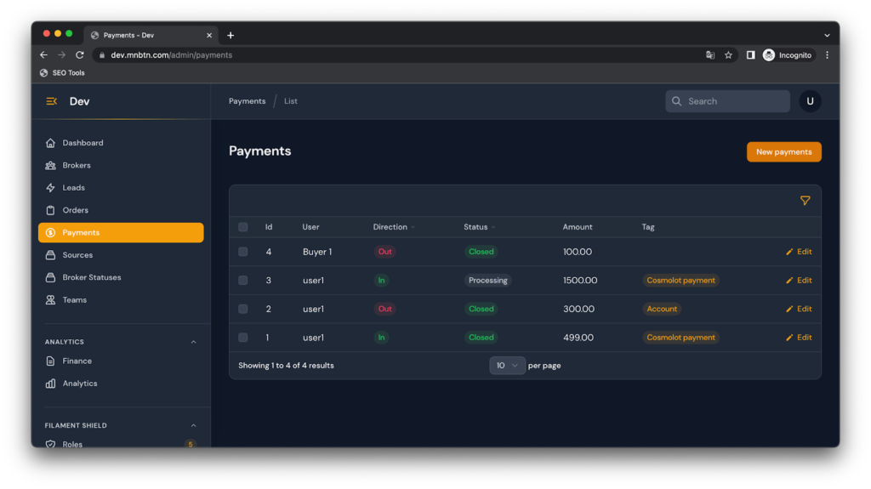Select the checkbox for payment Id 4
The height and width of the screenshot is (489, 871).
coord(243,252)
